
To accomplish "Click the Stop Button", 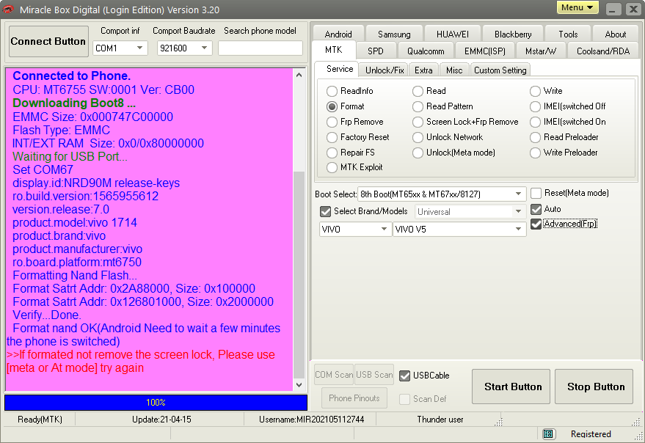I will point(594,387).
